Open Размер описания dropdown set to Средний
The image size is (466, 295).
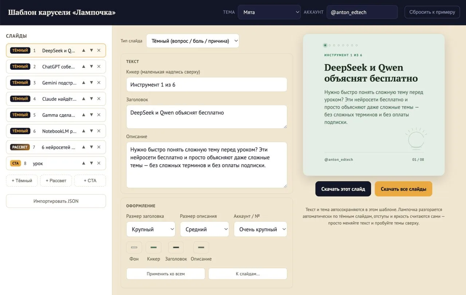point(205,229)
